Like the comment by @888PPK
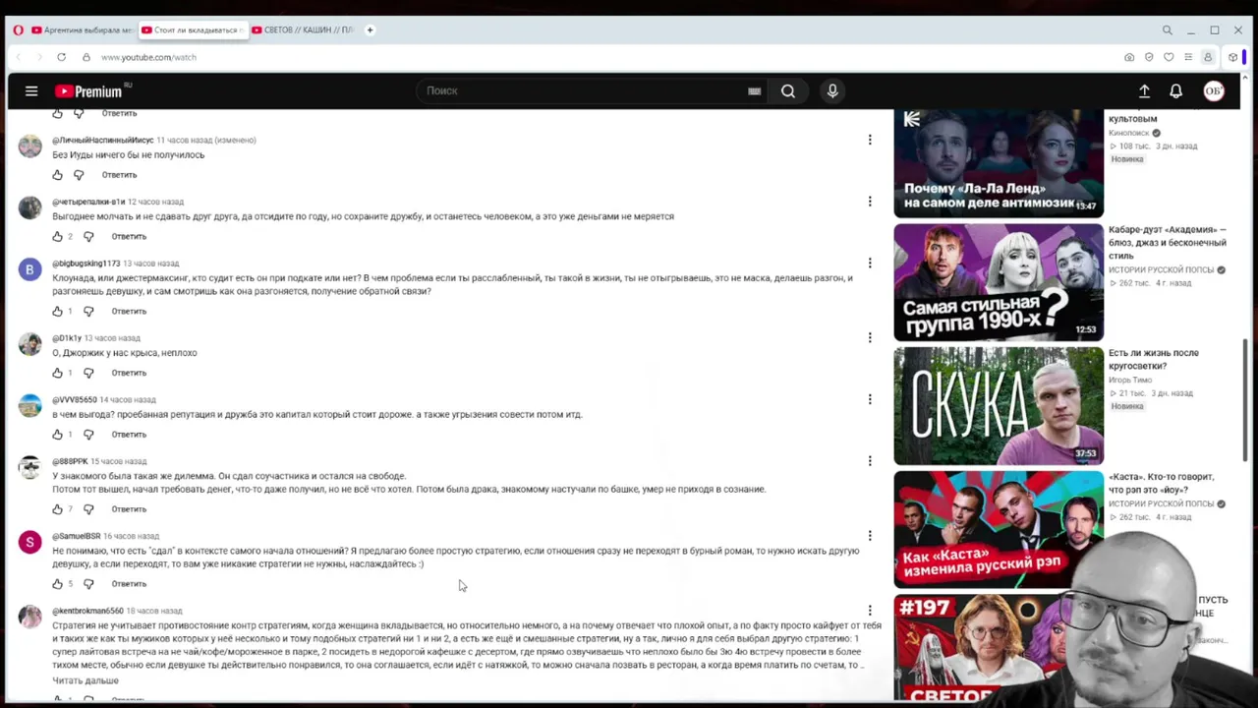This screenshot has height=708, width=1258. click(x=57, y=509)
